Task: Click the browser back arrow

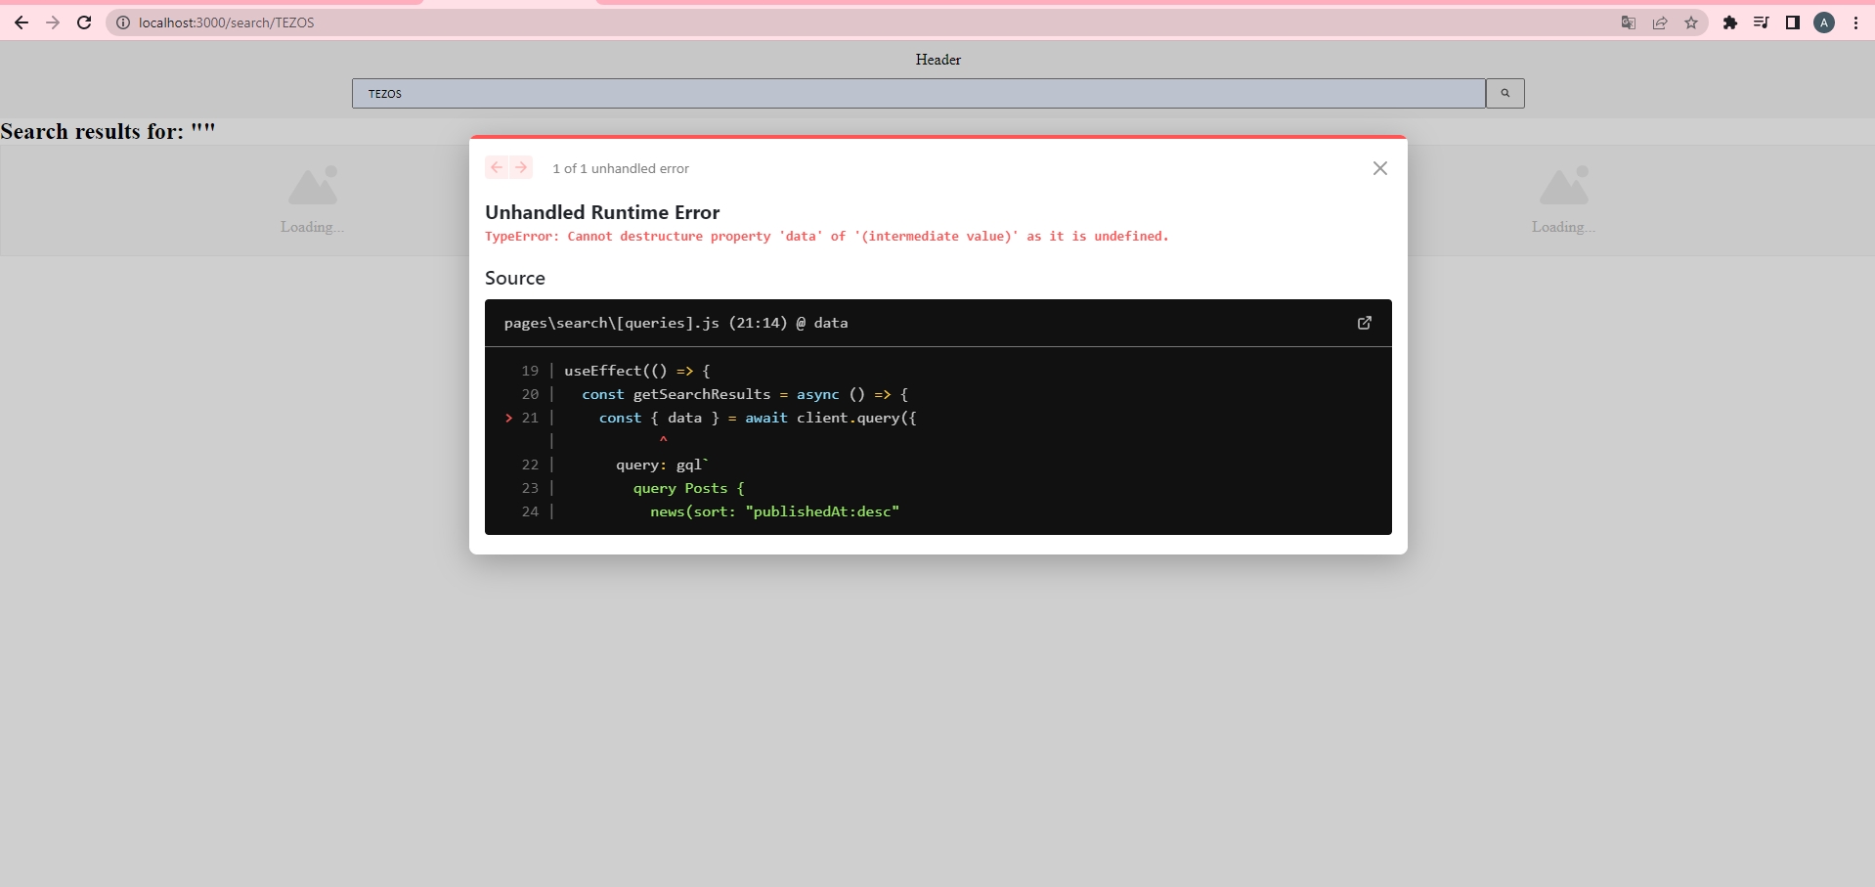Action: 21,22
